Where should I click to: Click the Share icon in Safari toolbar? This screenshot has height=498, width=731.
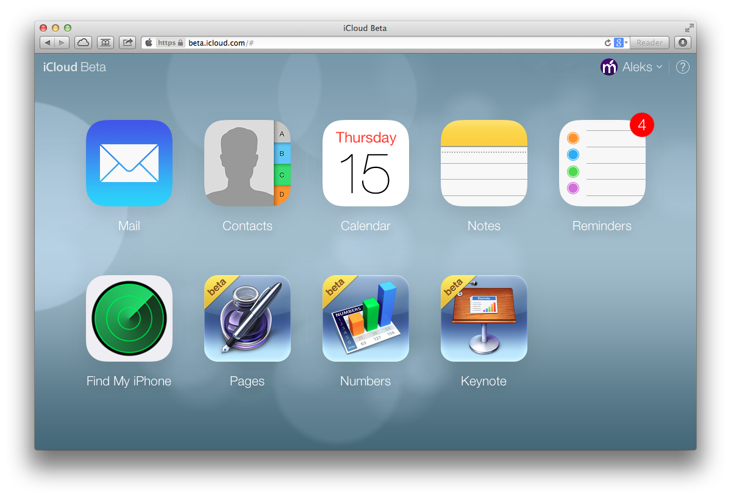click(127, 43)
